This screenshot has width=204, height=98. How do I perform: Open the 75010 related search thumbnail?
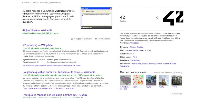click(164, 80)
